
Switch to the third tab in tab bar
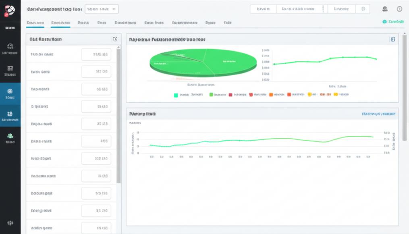point(83,23)
